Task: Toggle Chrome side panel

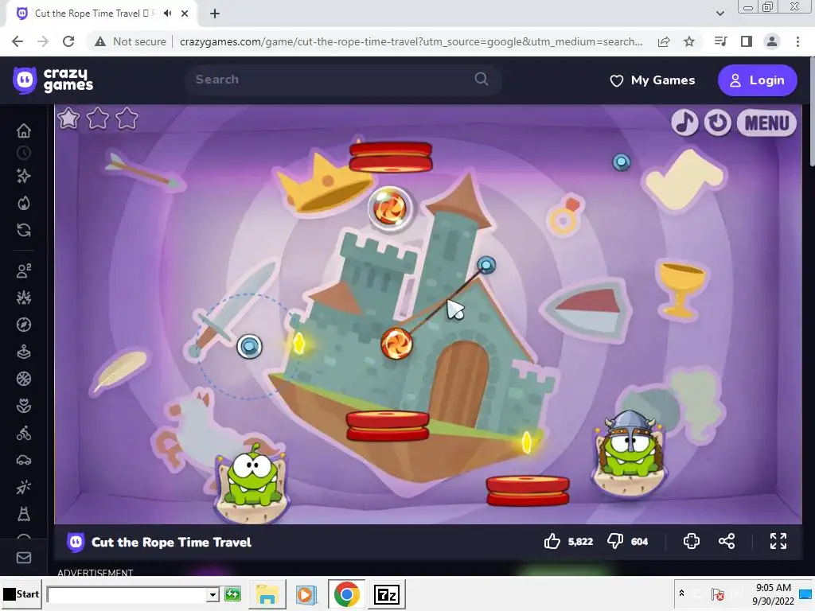Action: [747, 41]
